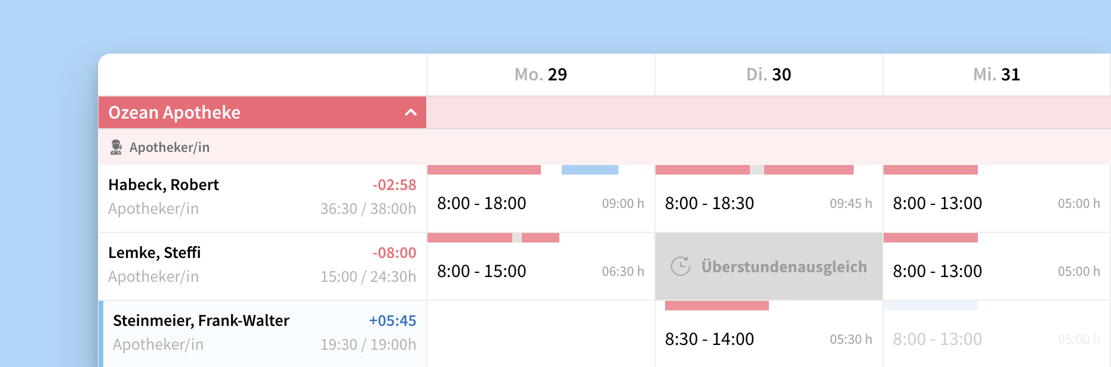Open Habeck's Tuesday 8:00 - 18:30 shift
Image resolution: width=1111 pixels, height=367 pixels.
(710, 204)
